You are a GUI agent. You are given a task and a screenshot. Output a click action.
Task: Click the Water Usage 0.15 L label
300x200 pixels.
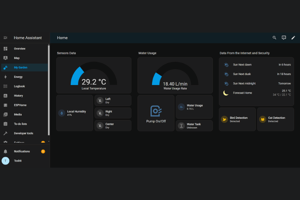(194, 107)
